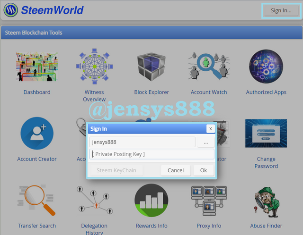
Task: Open the Proxy Info computers icon
Action: coord(209,201)
